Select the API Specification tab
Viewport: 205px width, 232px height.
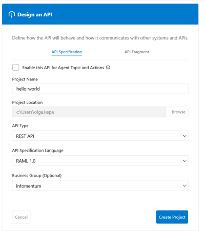click(67, 52)
